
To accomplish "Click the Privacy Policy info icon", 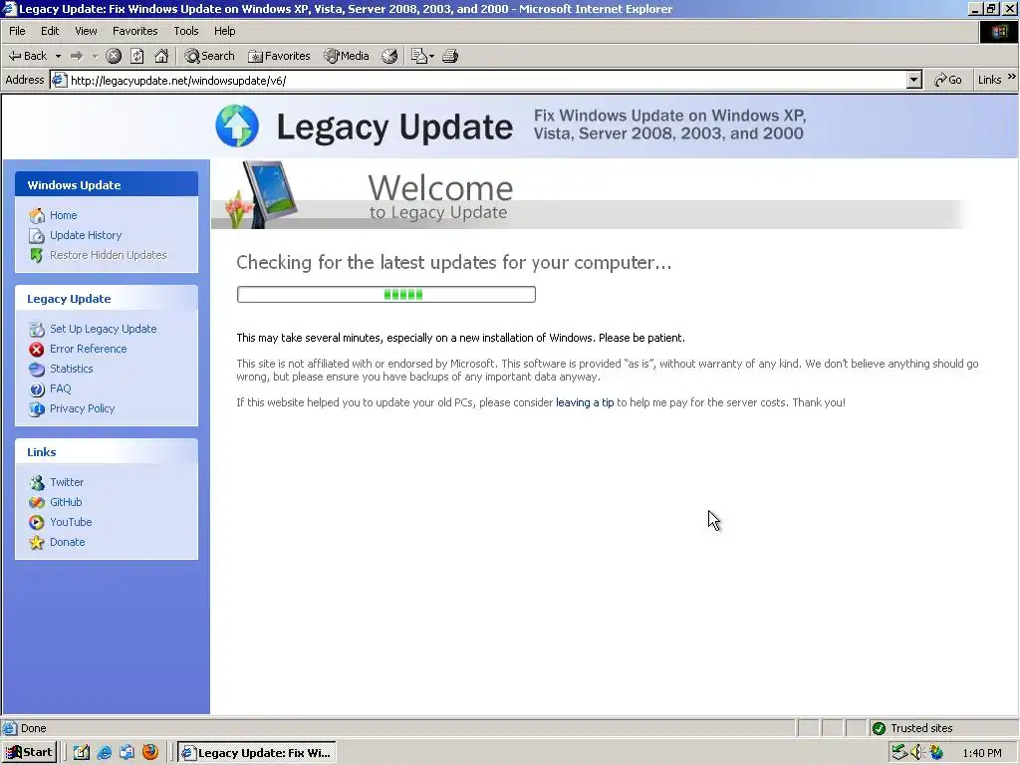I will click(x=37, y=409).
